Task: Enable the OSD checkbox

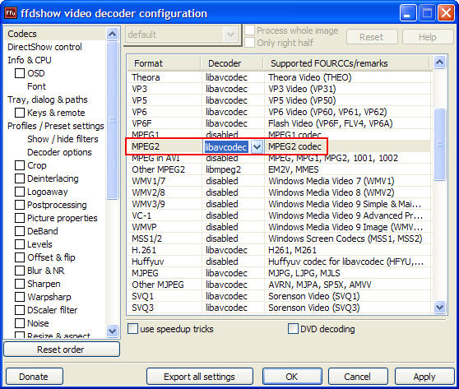Action: 20,73
